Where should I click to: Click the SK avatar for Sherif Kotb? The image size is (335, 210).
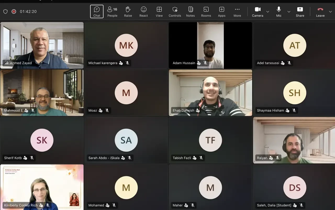[x=42, y=140]
